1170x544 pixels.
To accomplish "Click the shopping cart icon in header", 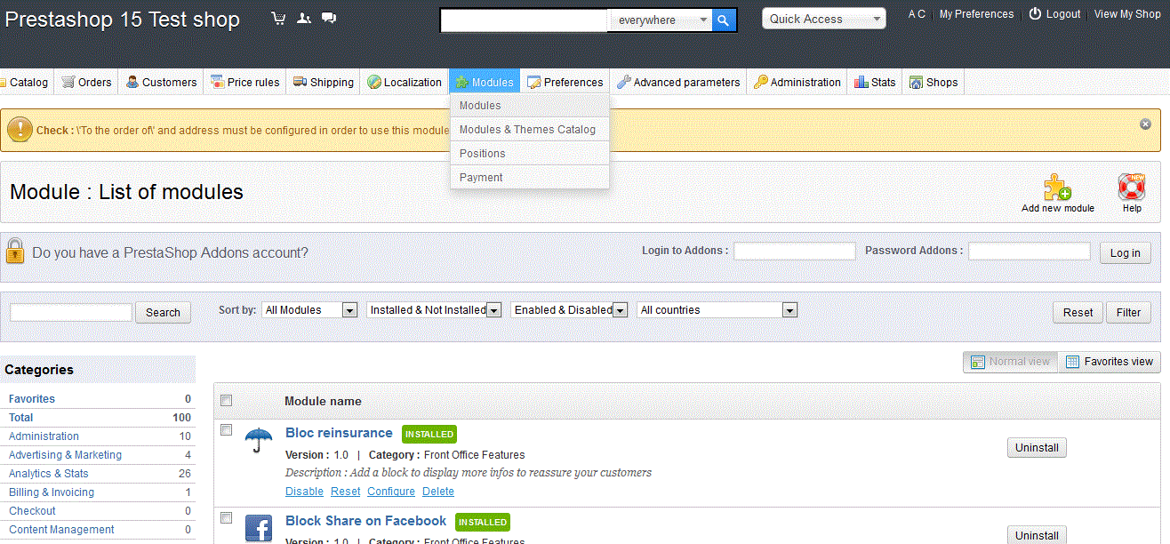I will click(278, 19).
